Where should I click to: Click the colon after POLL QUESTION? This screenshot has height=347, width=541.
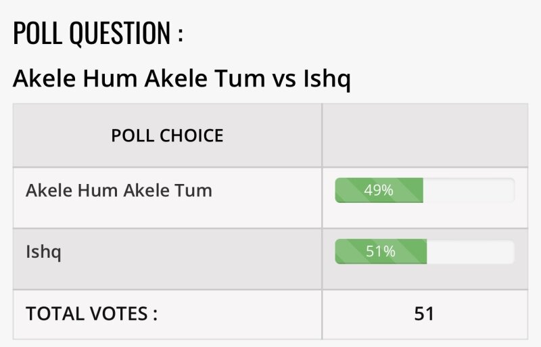[181, 35]
